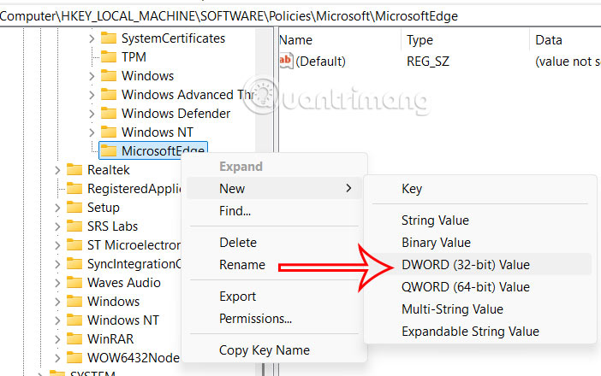Click the WOW6432Node folder icon
Viewport: 601px width, 376px height.
[x=74, y=358]
